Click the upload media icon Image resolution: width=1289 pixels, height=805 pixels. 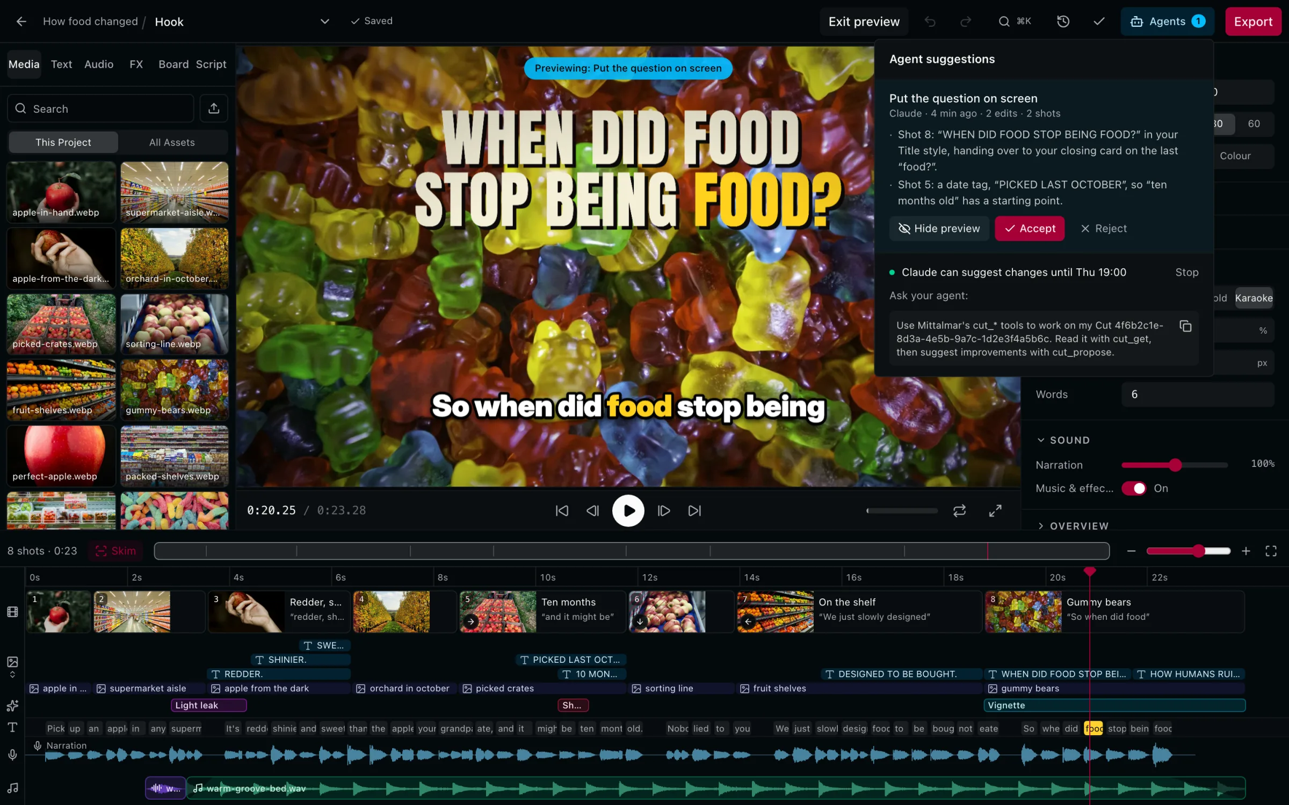[214, 108]
